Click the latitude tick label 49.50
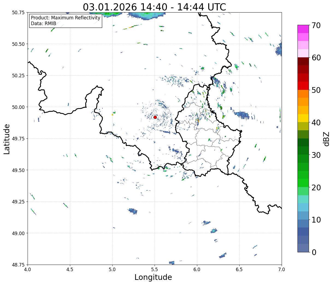 click(18, 170)
